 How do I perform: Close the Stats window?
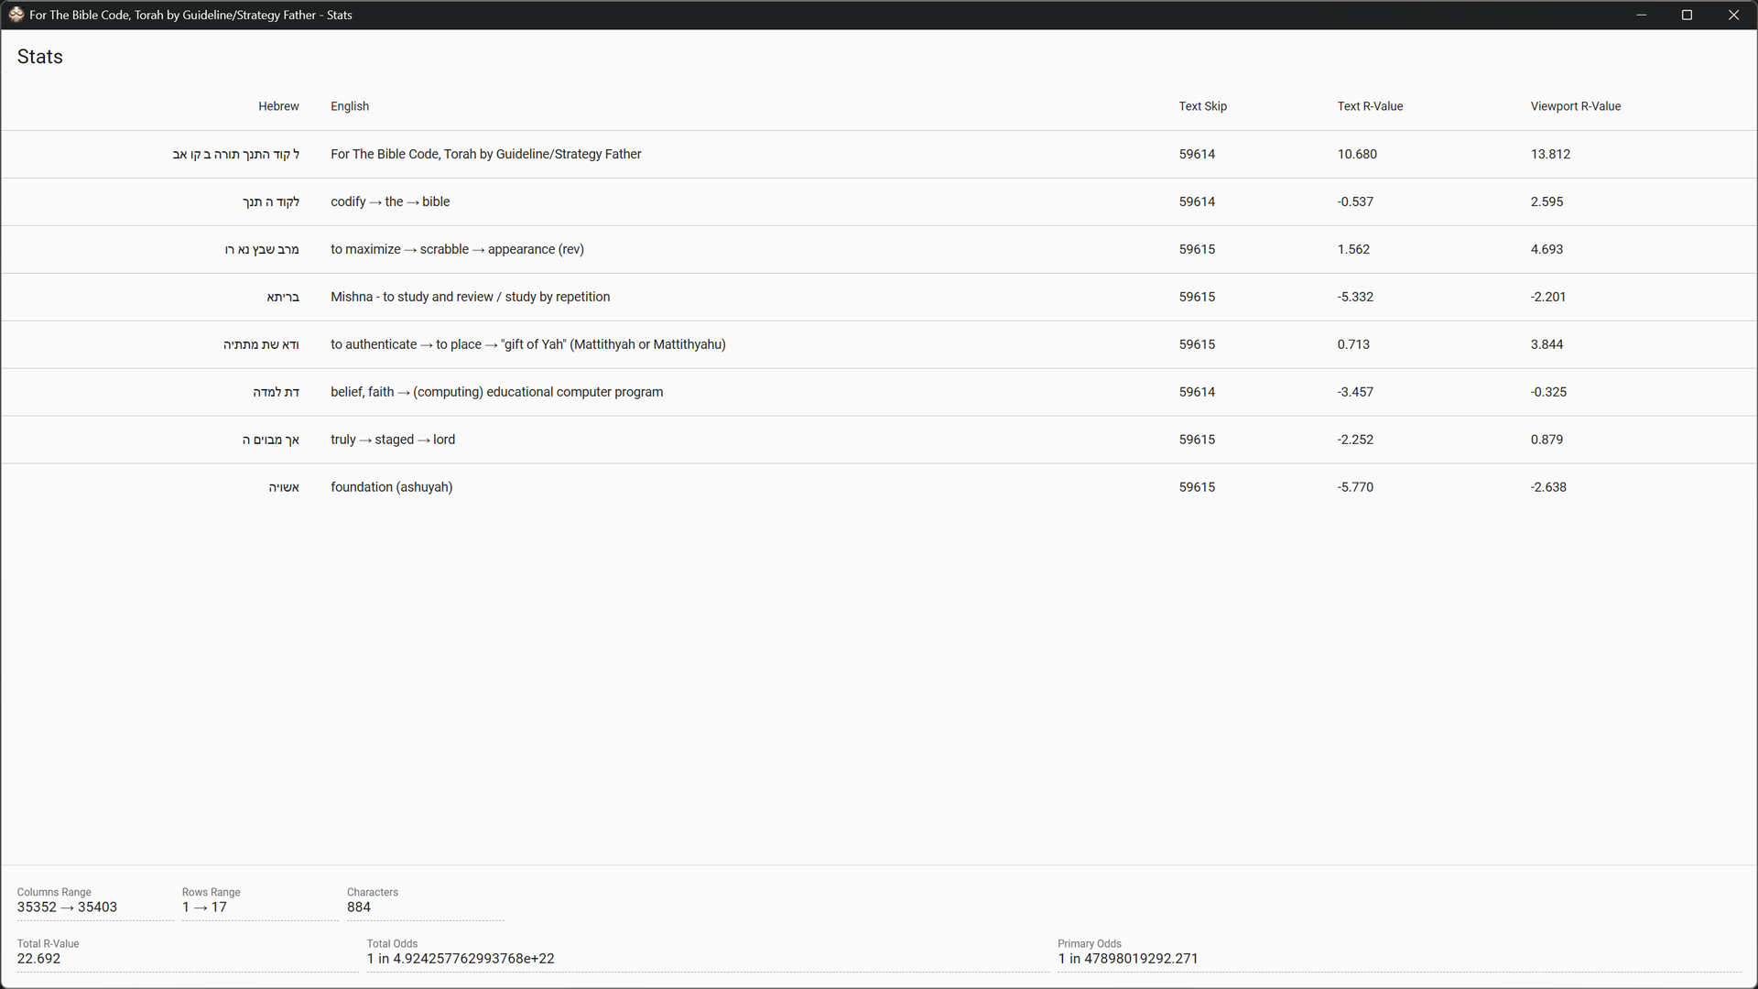(x=1733, y=15)
